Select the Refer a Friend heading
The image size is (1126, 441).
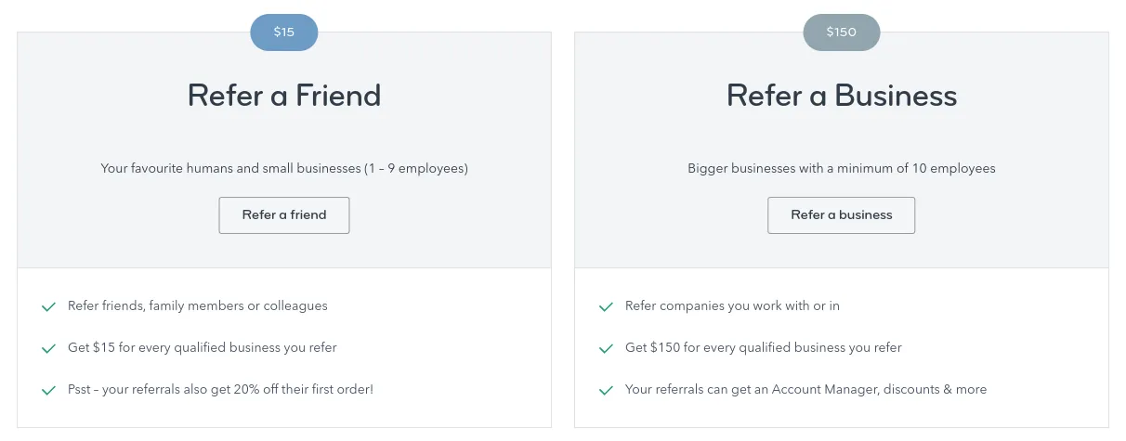pyautogui.click(x=284, y=96)
